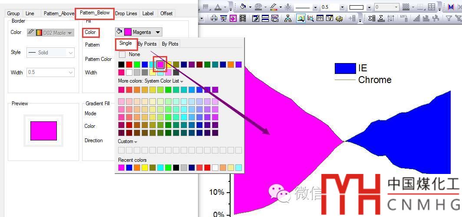
Task: Open the Pattern_Above tab
Action: coord(59,13)
